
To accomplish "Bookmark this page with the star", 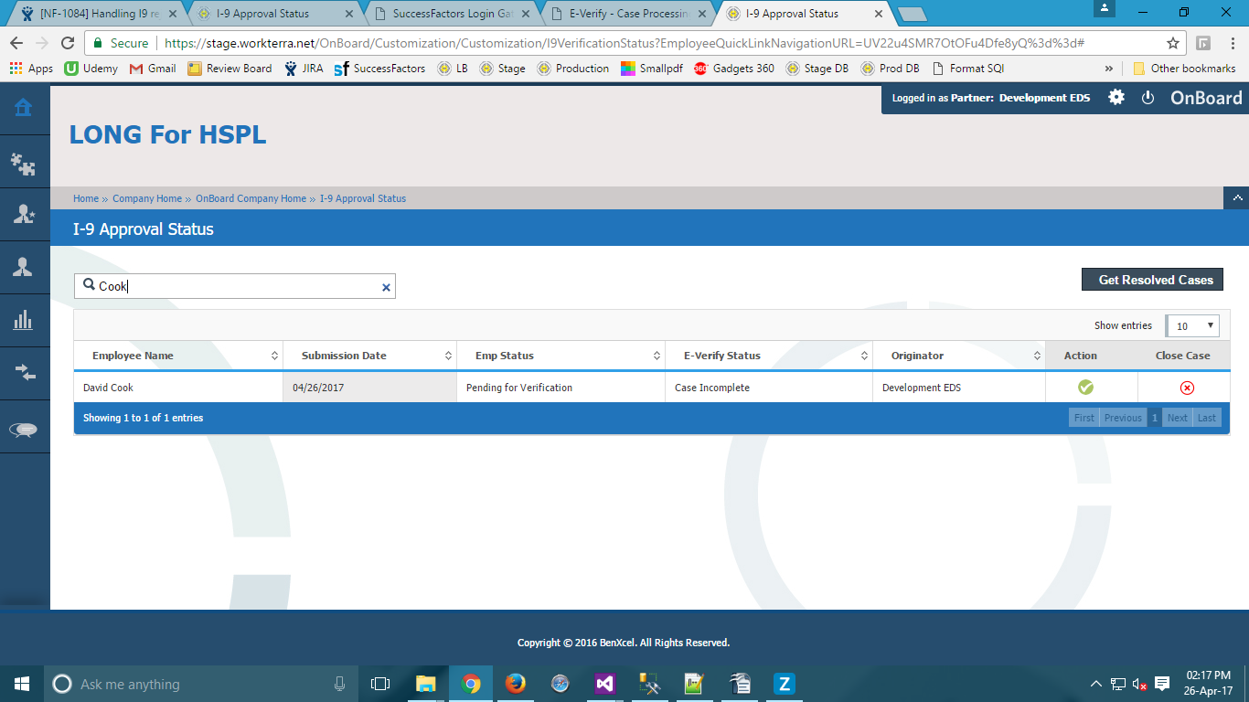I will coord(1173,43).
